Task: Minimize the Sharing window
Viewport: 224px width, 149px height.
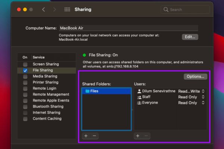Action: coord(25,10)
